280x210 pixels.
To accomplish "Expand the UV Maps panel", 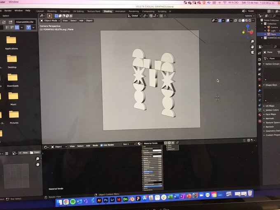I will [264, 106].
